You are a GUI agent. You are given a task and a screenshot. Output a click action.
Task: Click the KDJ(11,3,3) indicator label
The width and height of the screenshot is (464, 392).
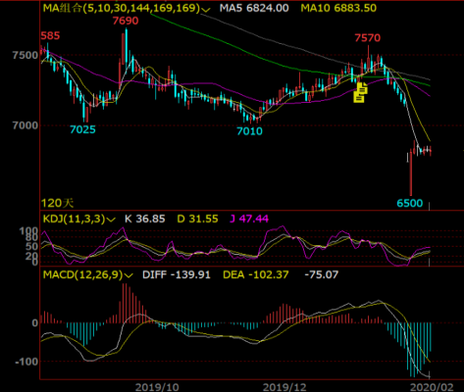click(x=75, y=219)
